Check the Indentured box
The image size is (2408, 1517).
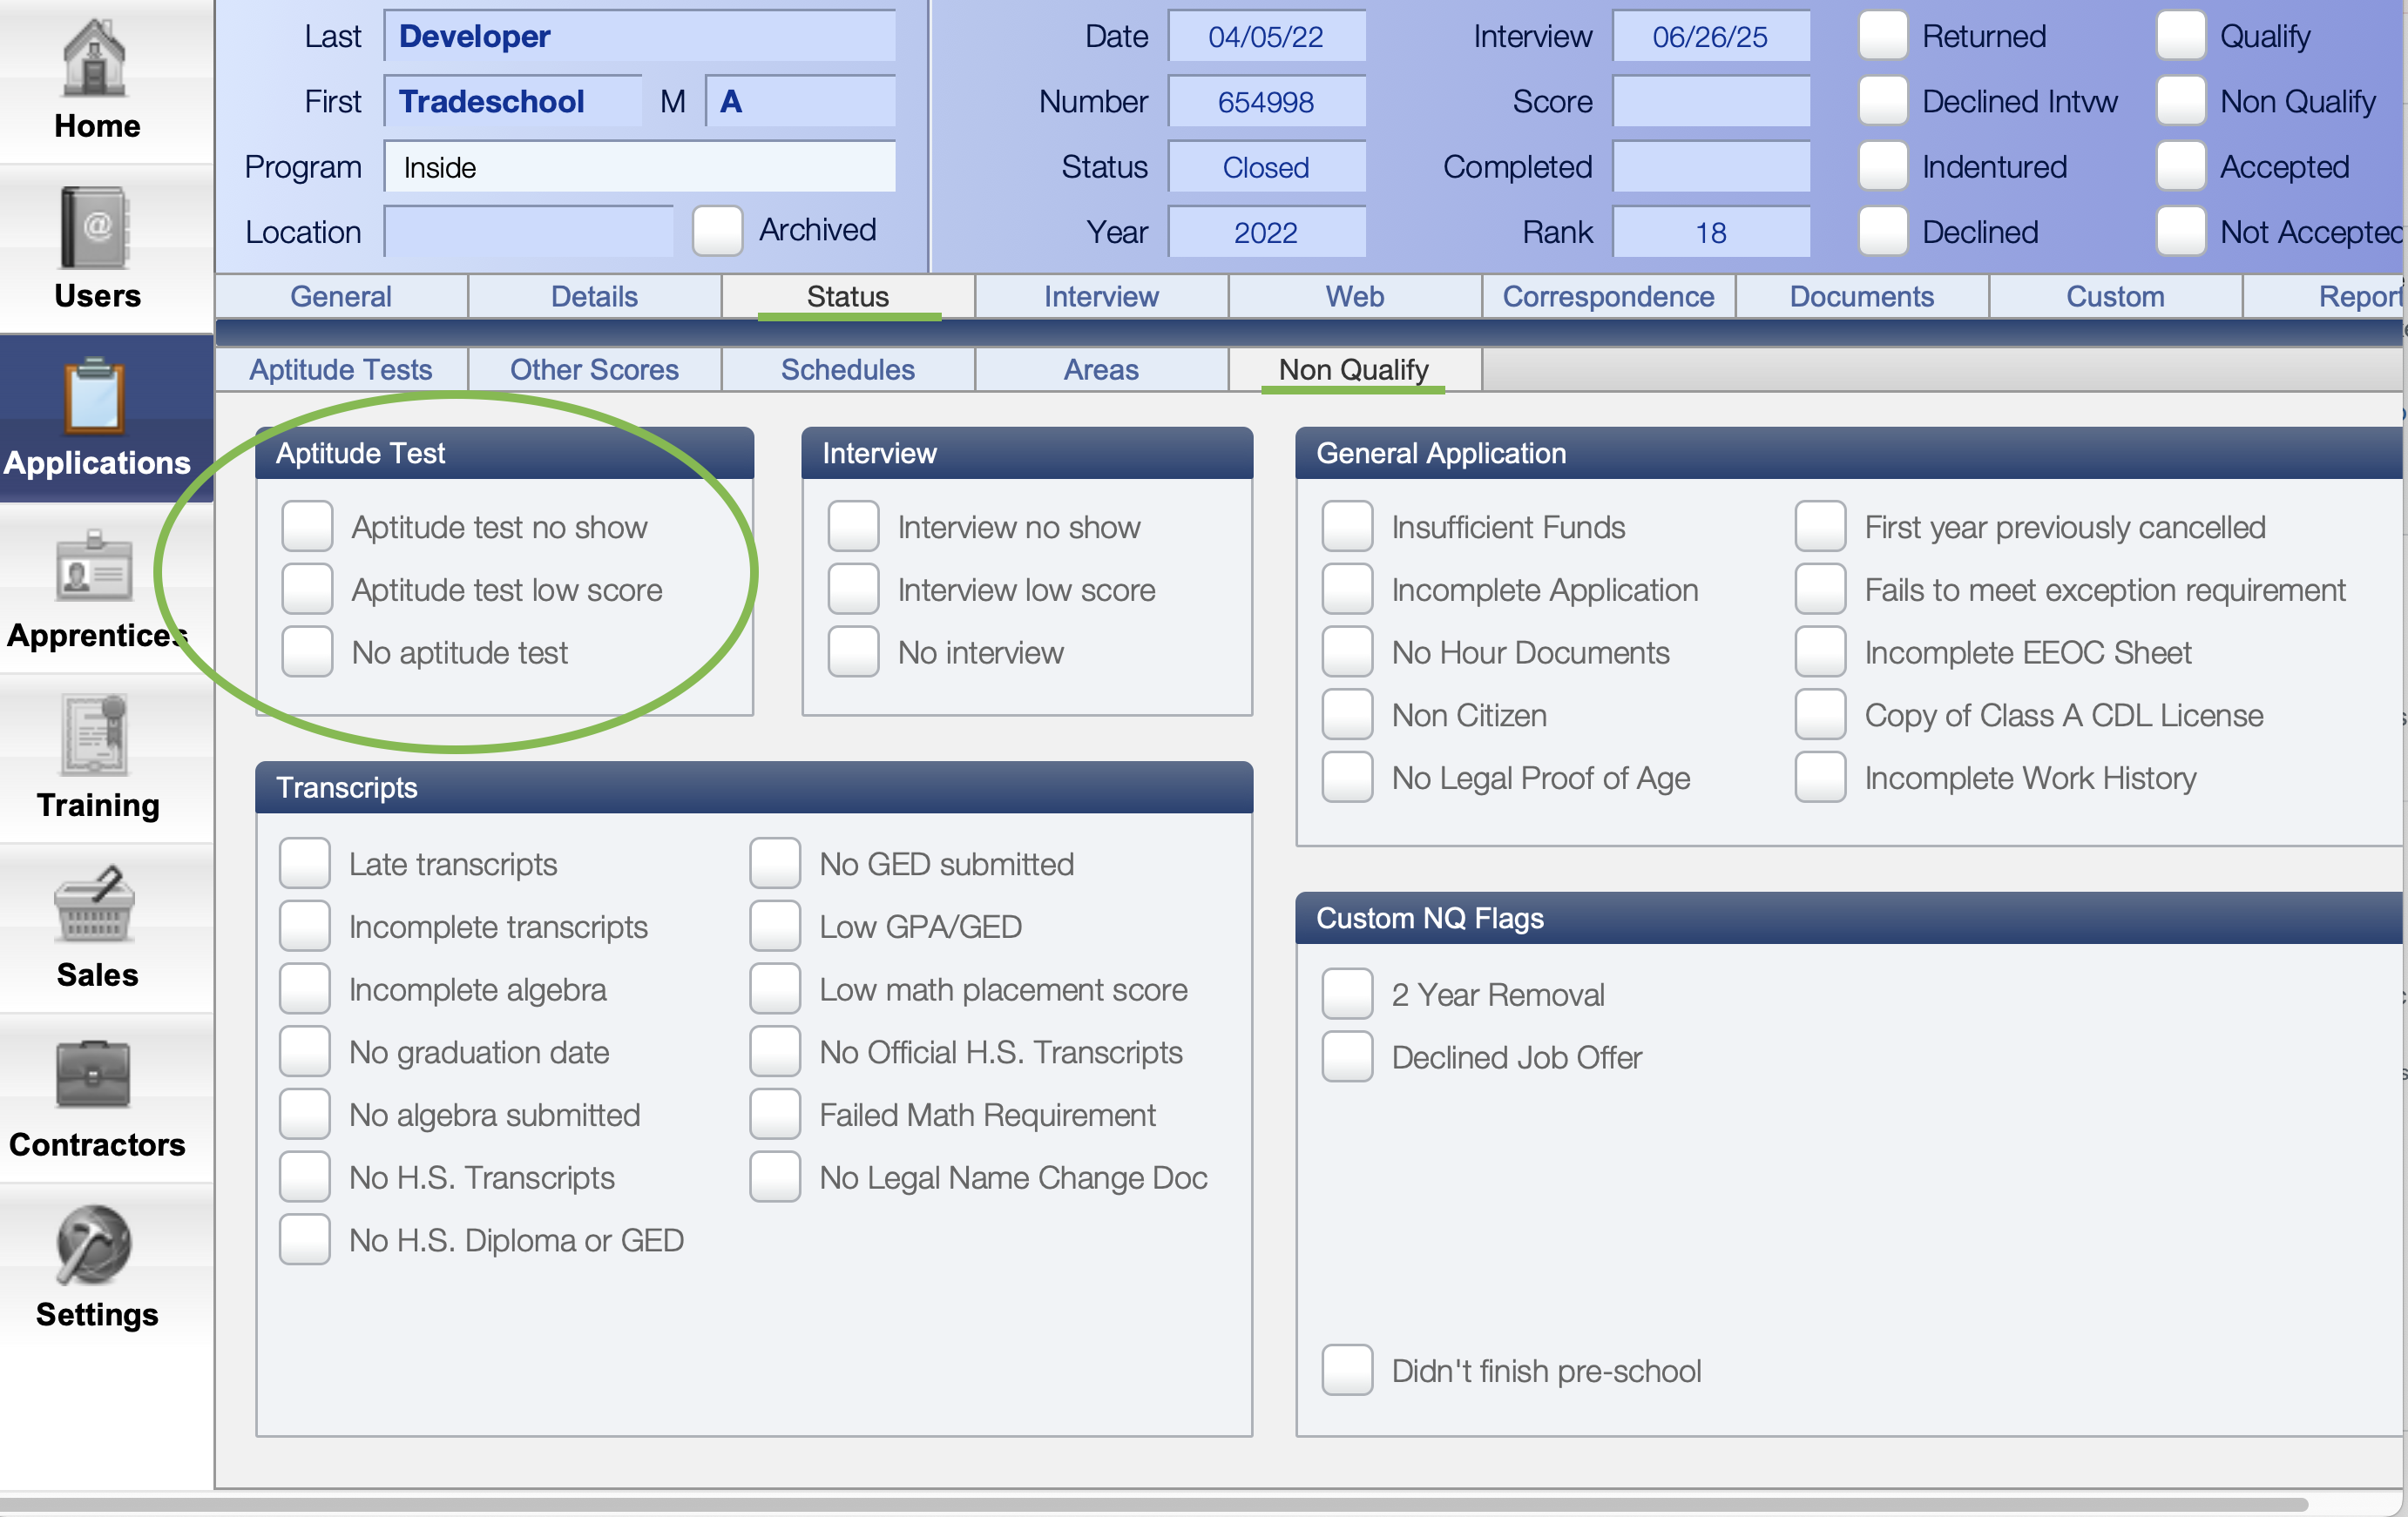pos(1883,165)
